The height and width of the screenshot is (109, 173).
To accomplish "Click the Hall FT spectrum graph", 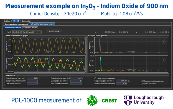I will 131,64.
